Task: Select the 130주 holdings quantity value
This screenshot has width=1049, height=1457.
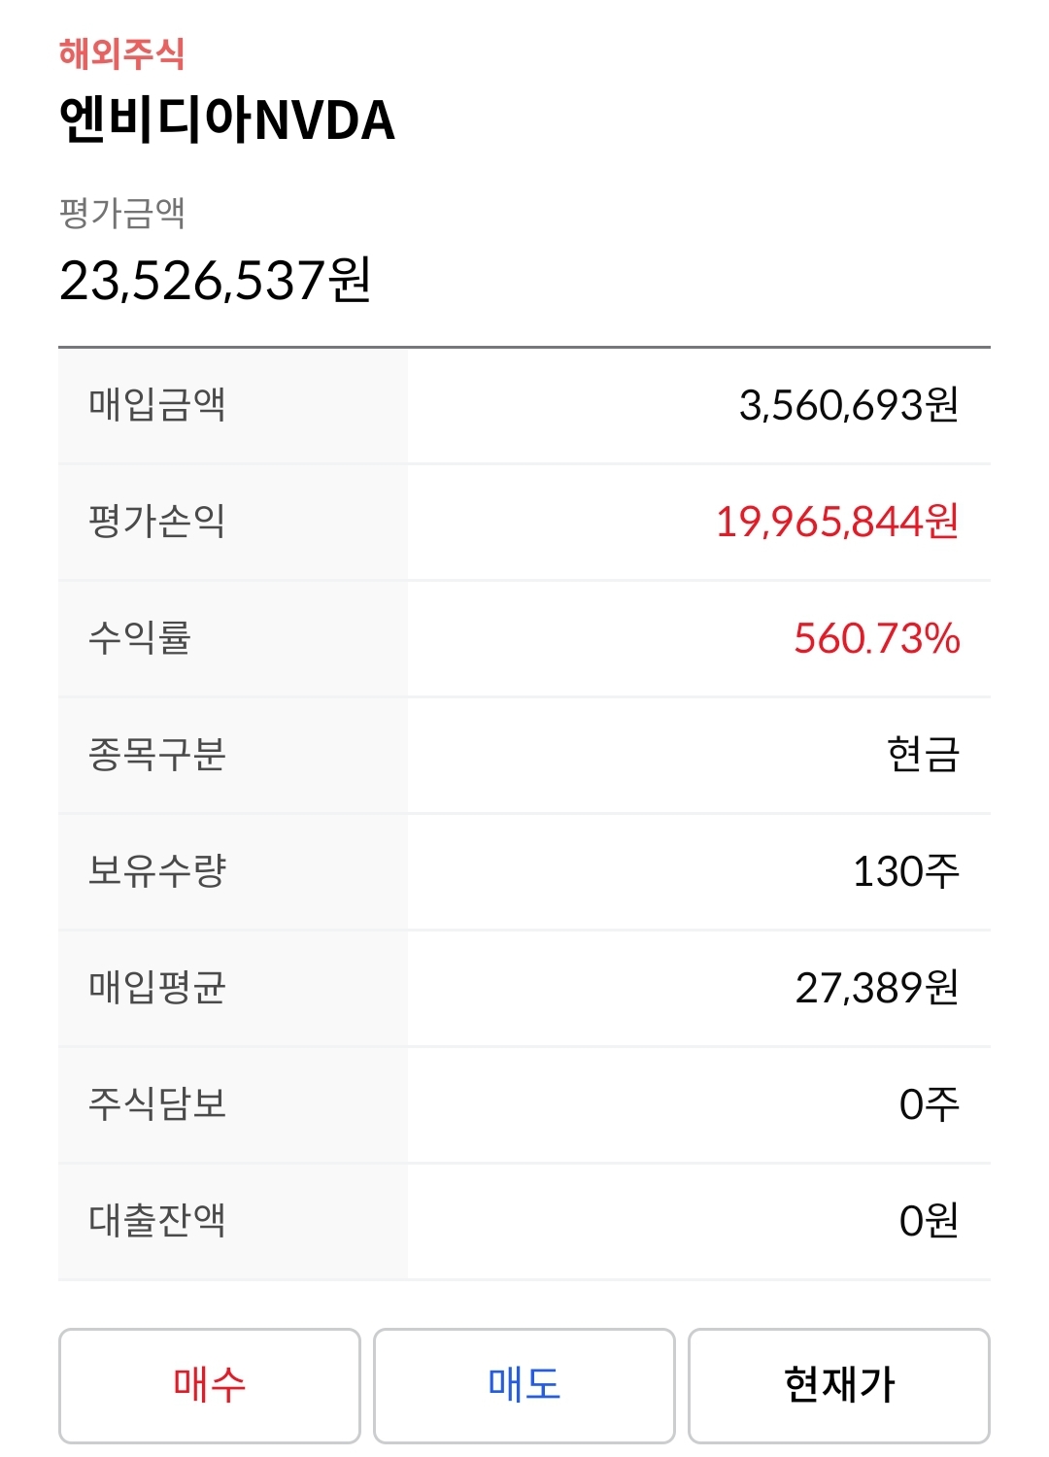Action: point(905,871)
